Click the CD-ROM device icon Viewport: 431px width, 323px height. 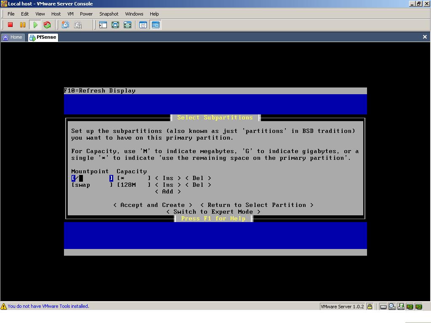pos(392,307)
